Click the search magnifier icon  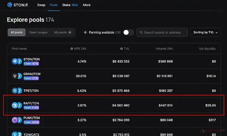[141, 32]
